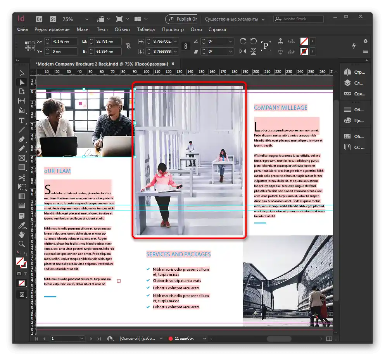
Task: Pick the Scissors tool
Action: point(22,177)
